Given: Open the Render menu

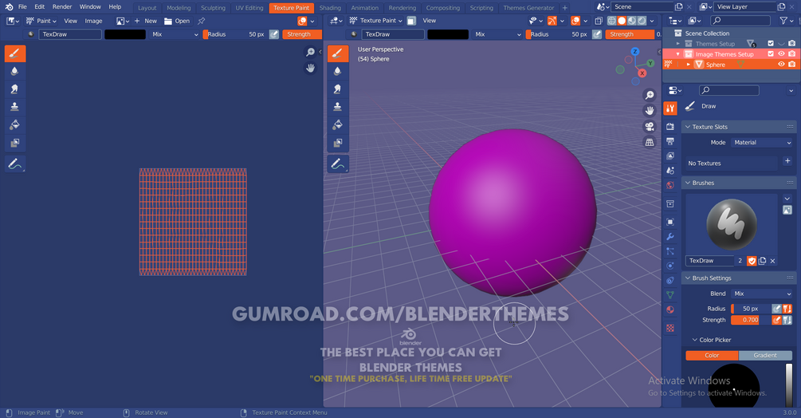Looking at the screenshot, I should pyautogui.click(x=62, y=6).
